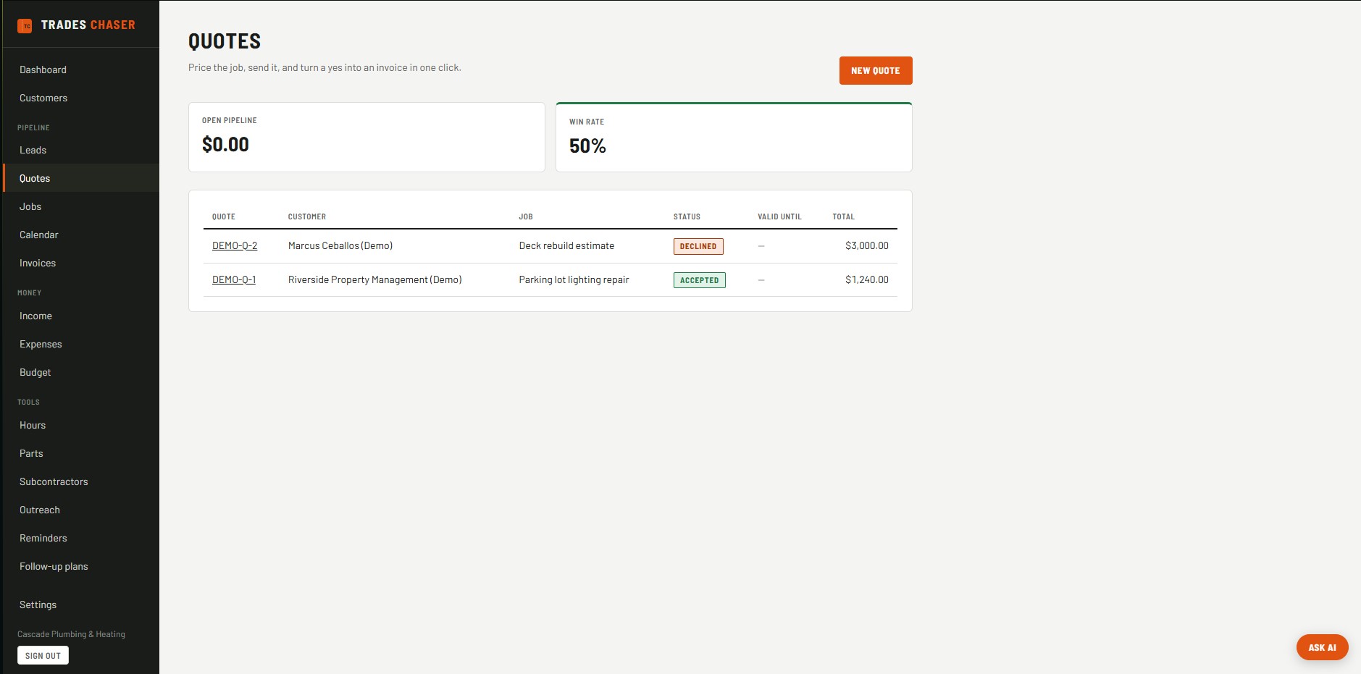Select 'Marcus Ceballos (Demo)' customer cell
This screenshot has height=674, width=1361.
340,245
